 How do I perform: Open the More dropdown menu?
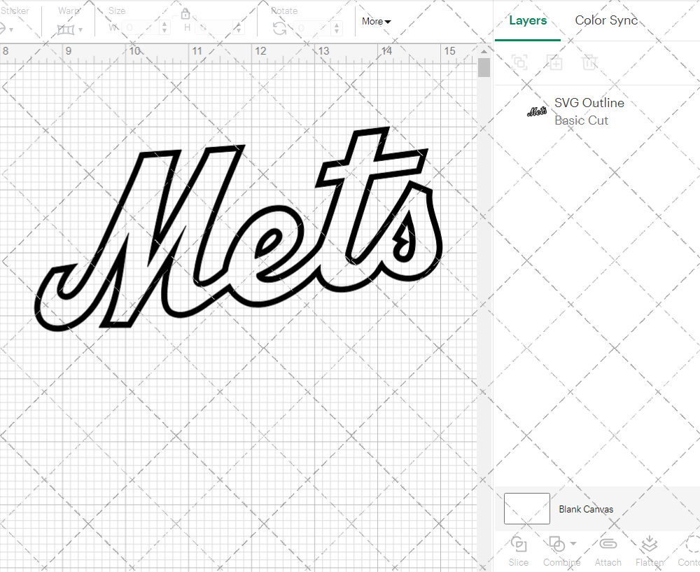pyautogui.click(x=377, y=22)
